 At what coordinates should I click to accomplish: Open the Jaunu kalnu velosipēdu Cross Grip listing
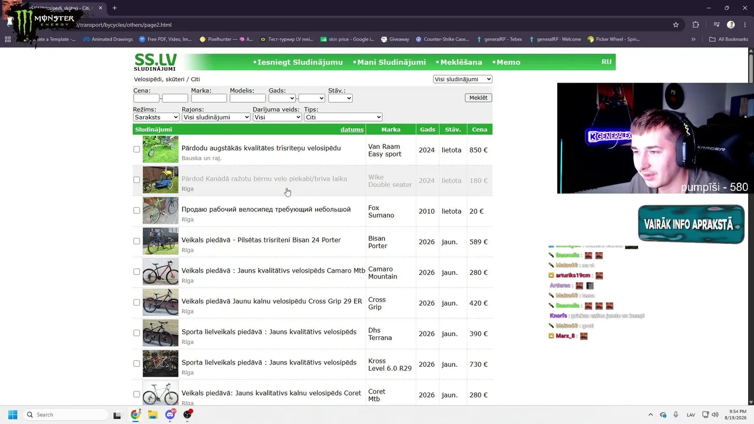click(272, 301)
